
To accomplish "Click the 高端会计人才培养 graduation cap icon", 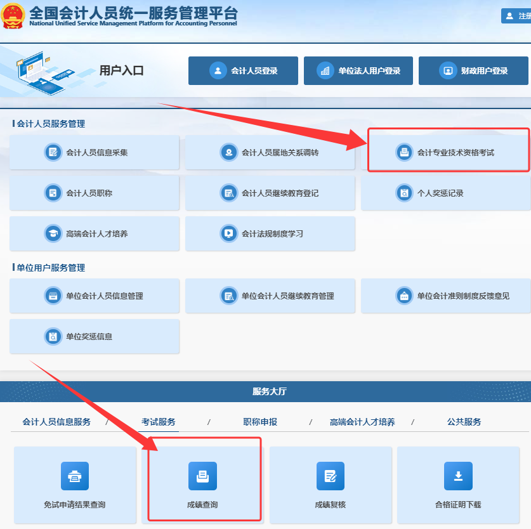I will coord(53,233).
